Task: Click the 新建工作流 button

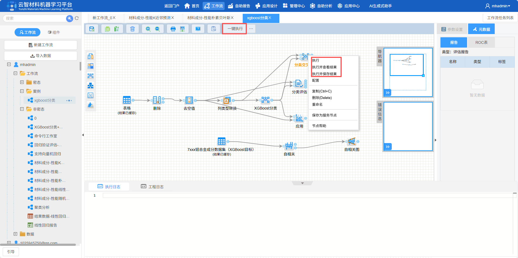Action: pyautogui.click(x=41, y=45)
